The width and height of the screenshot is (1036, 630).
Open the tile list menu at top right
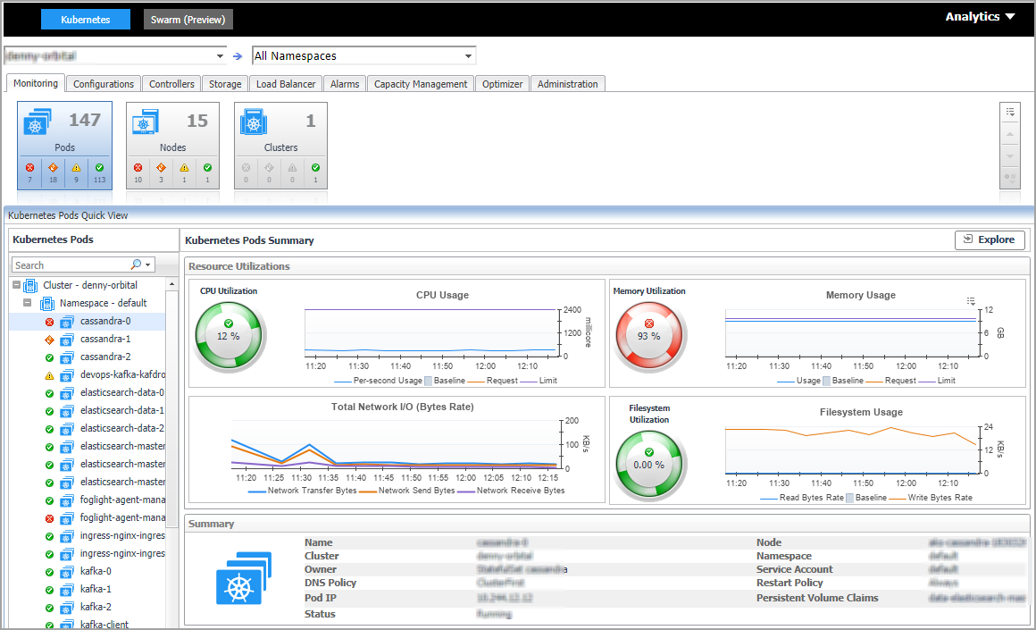pos(1010,112)
